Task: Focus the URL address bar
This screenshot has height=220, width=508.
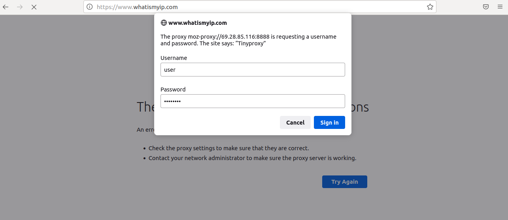Action: point(257,7)
